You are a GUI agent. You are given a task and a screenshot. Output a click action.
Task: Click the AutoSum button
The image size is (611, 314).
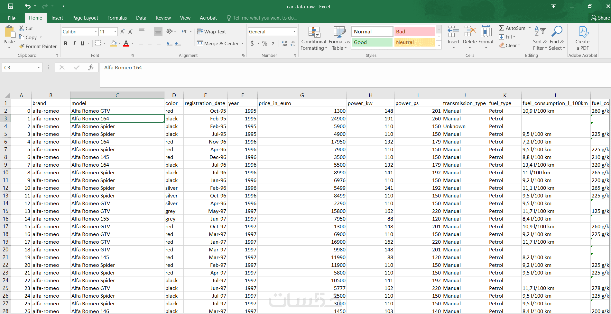(512, 28)
